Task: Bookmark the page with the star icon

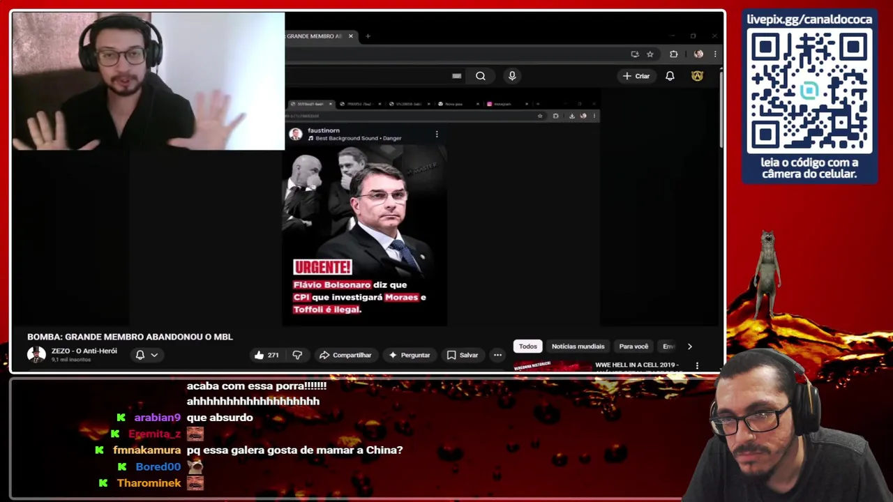Action: click(x=650, y=54)
